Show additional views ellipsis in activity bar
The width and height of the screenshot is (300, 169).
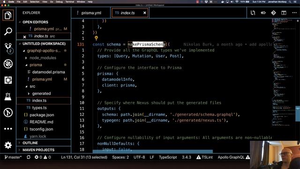(8, 129)
